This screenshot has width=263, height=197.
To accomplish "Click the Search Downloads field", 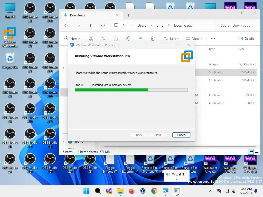I will tap(235, 25).
